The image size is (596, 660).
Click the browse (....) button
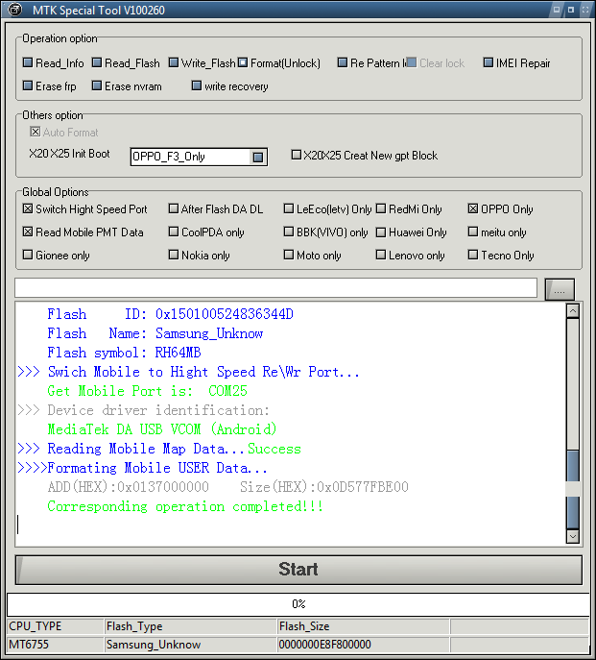point(560,289)
